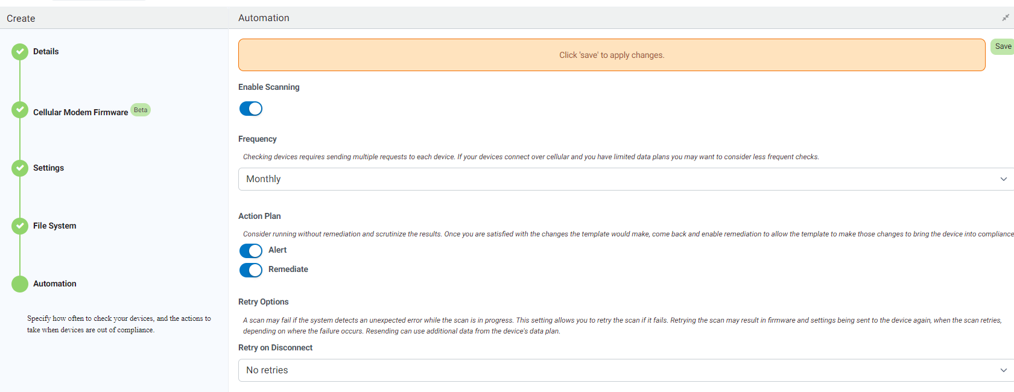Image resolution: width=1014 pixels, height=392 pixels.
Task: Click the 'Click save to apply changes' banner
Action: tap(612, 55)
